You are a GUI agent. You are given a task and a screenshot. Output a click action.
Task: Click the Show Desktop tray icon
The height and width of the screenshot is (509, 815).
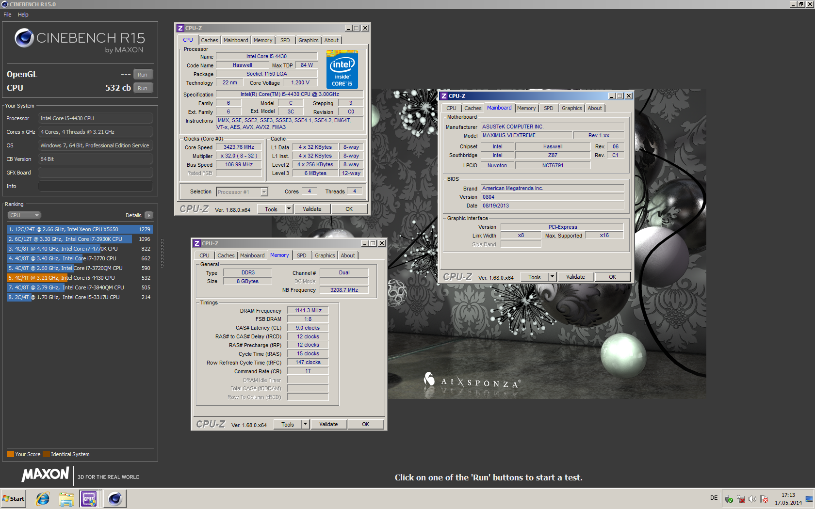[809, 499]
